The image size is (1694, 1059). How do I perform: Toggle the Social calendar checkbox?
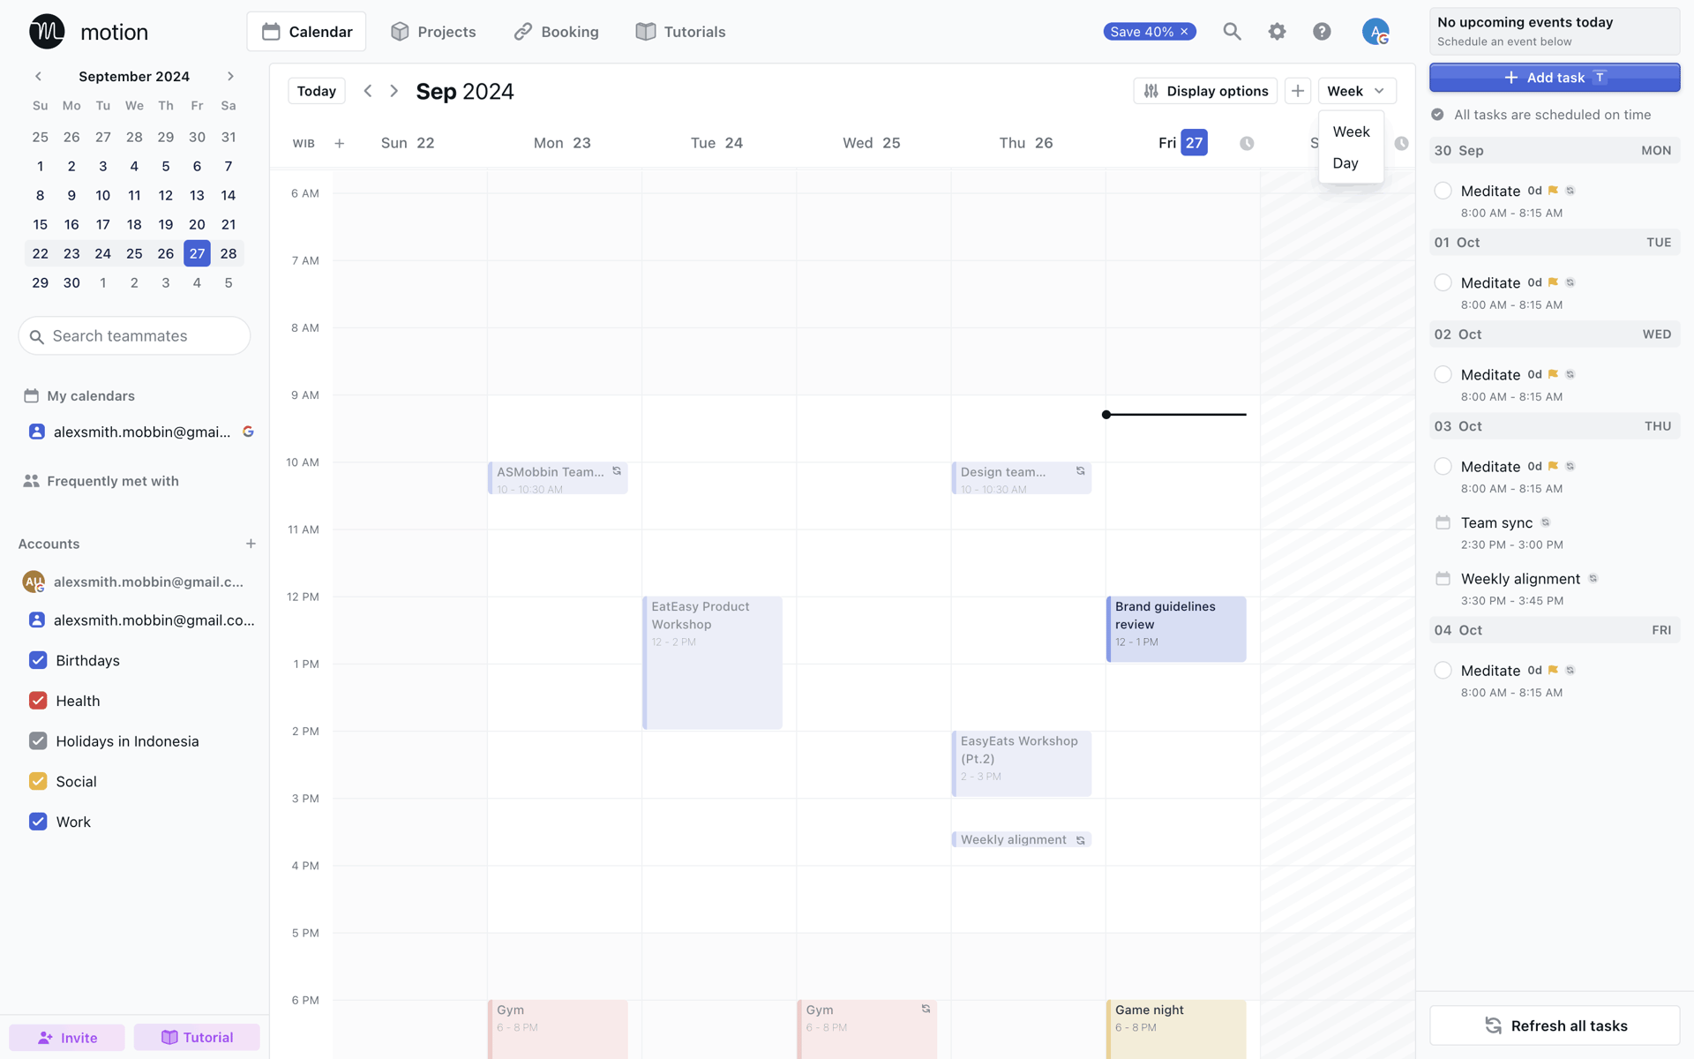pos(38,782)
